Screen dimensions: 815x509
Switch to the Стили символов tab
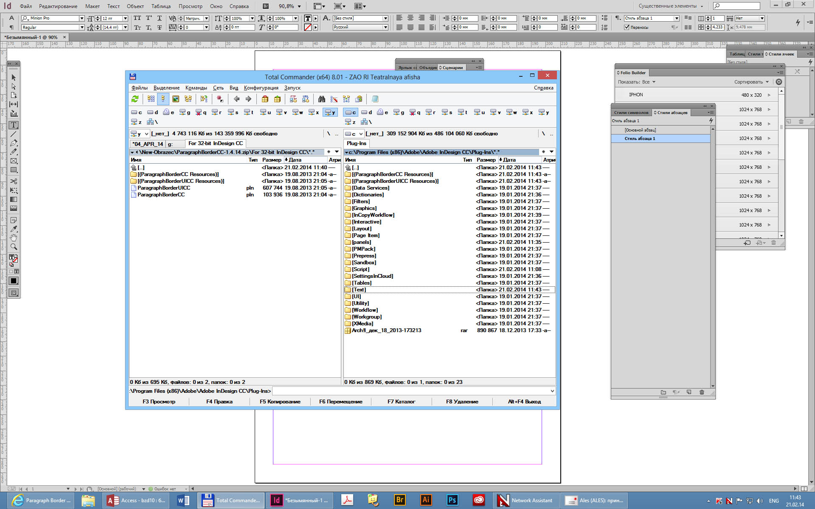[x=631, y=112]
